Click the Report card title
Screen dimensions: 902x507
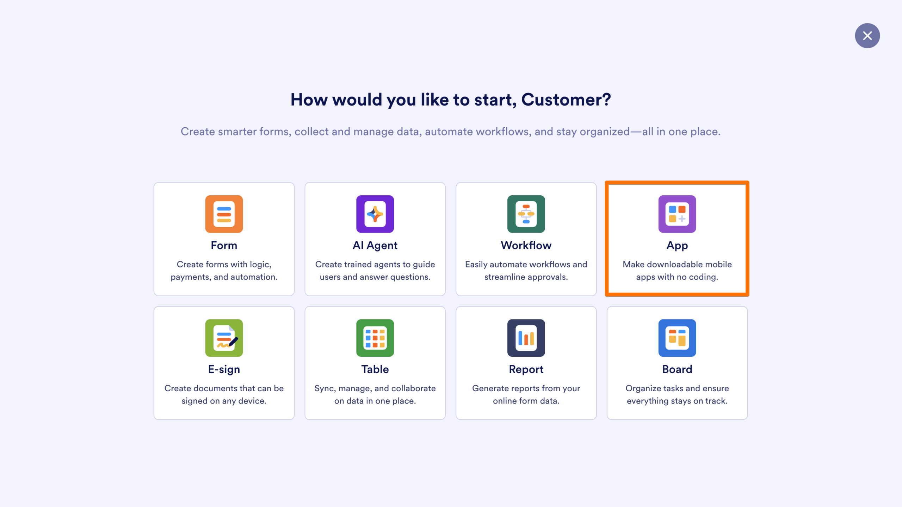pos(526,369)
